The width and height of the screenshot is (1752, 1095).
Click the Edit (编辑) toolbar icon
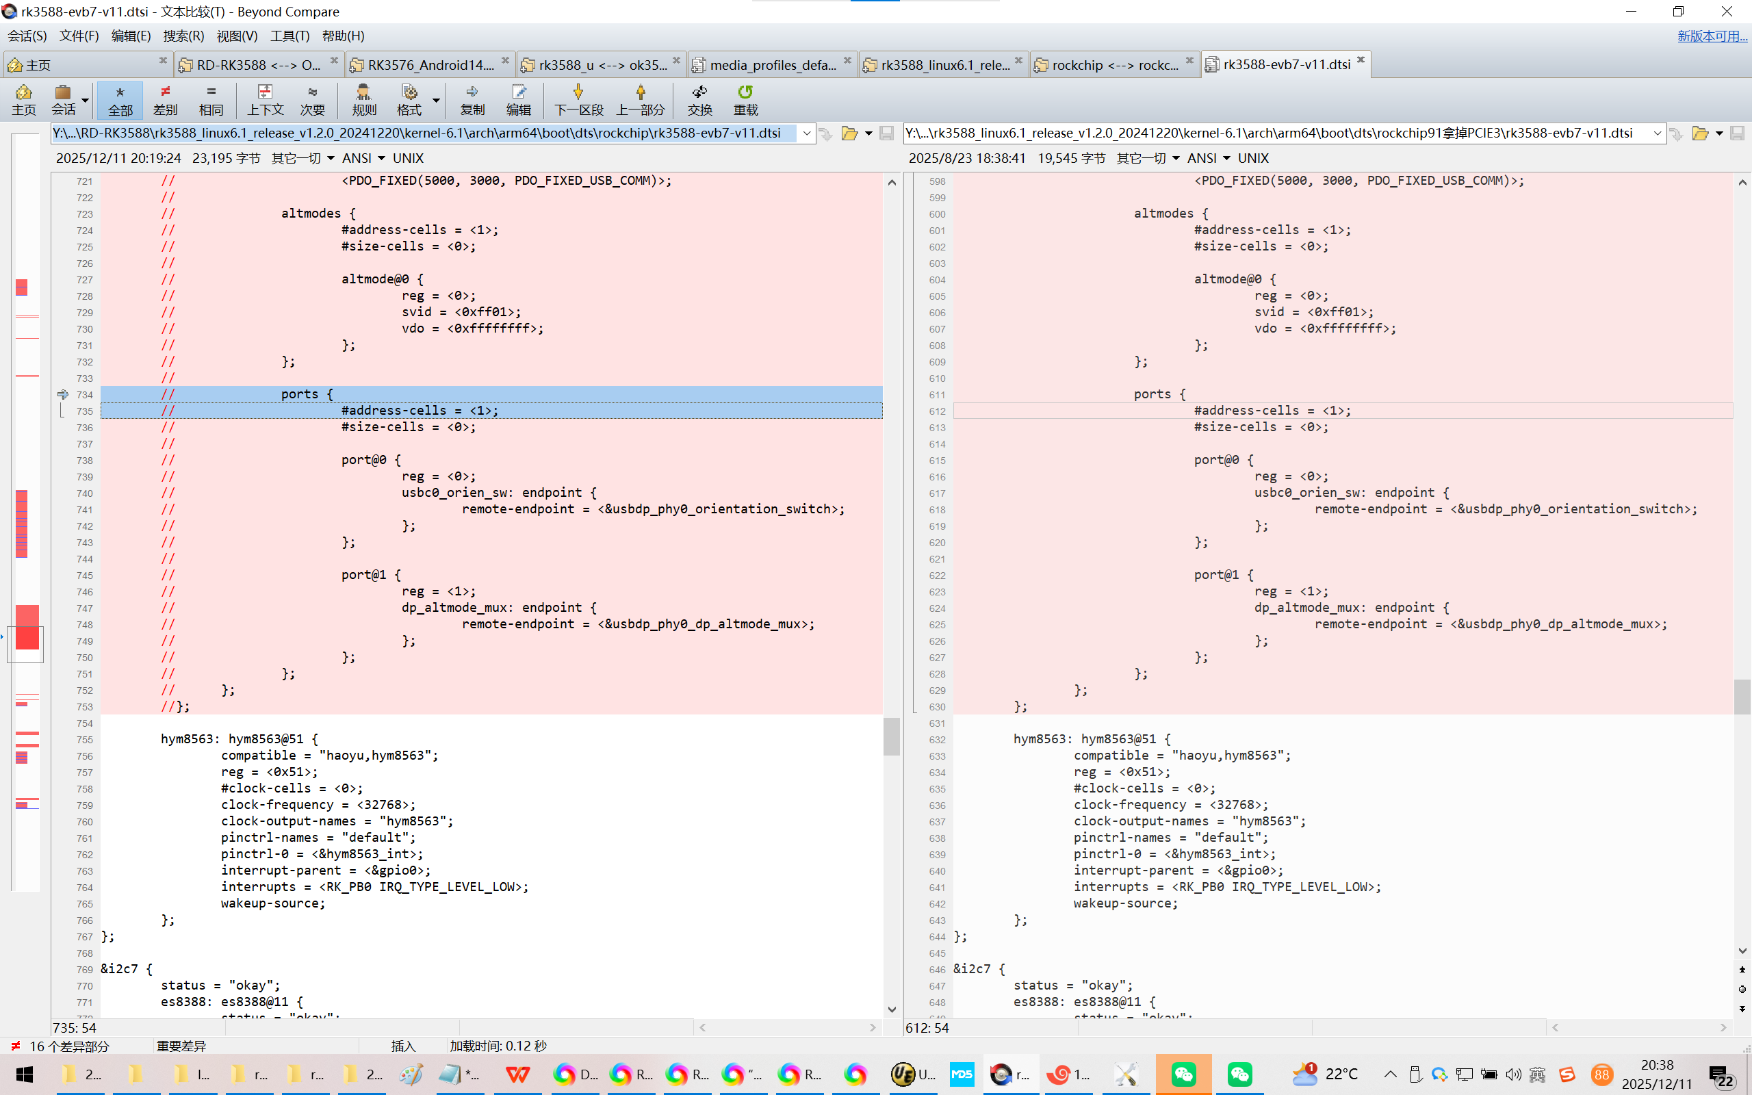pyautogui.click(x=518, y=99)
